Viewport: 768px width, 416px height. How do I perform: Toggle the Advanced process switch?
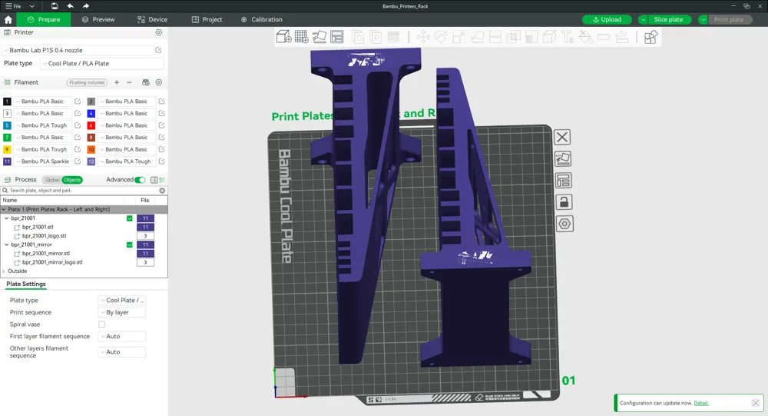pyautogui.click(x=140, y=180)
